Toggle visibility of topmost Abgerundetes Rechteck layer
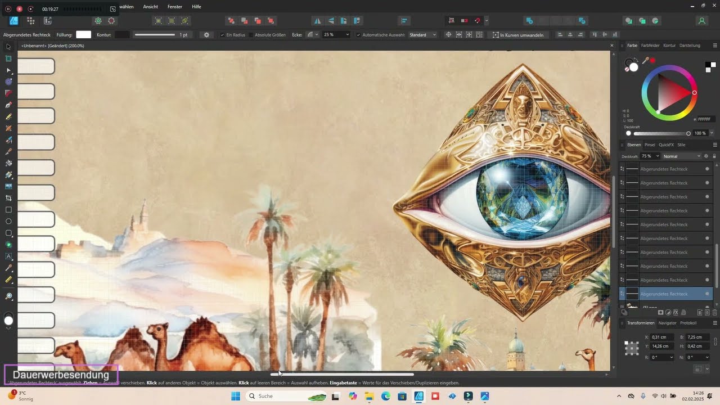This screenshot has height=405, width=720. coord(707,169)
